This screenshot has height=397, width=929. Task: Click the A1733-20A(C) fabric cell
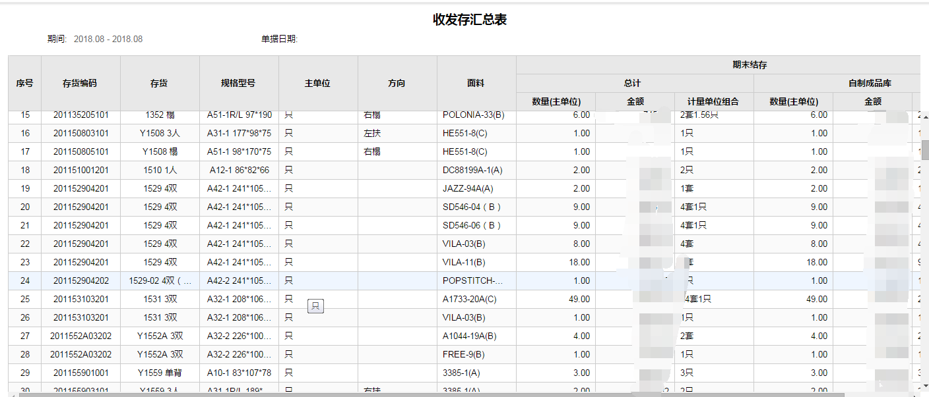[469, 299]
